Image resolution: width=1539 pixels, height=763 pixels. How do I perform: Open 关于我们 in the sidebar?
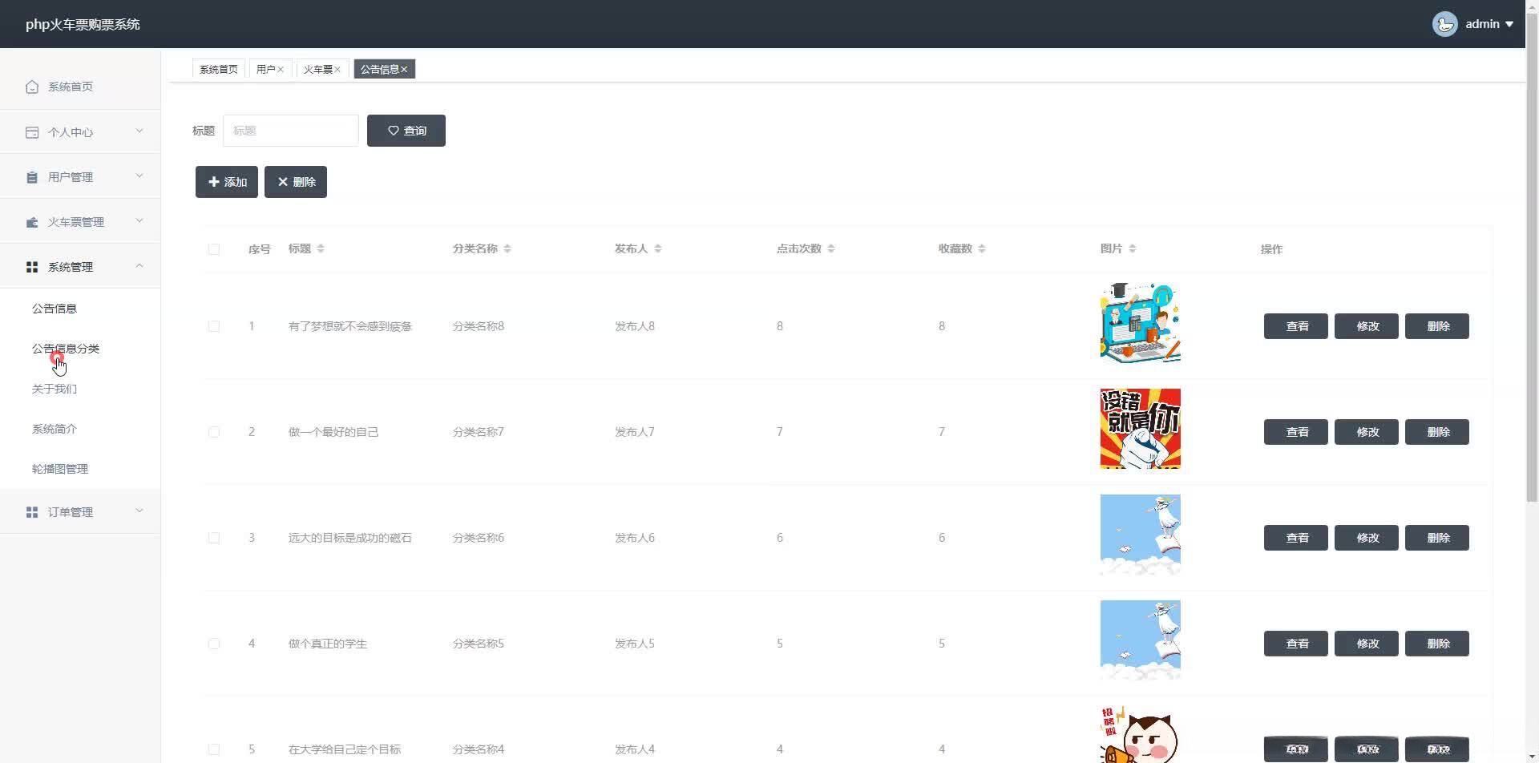(x=55, y=389)
